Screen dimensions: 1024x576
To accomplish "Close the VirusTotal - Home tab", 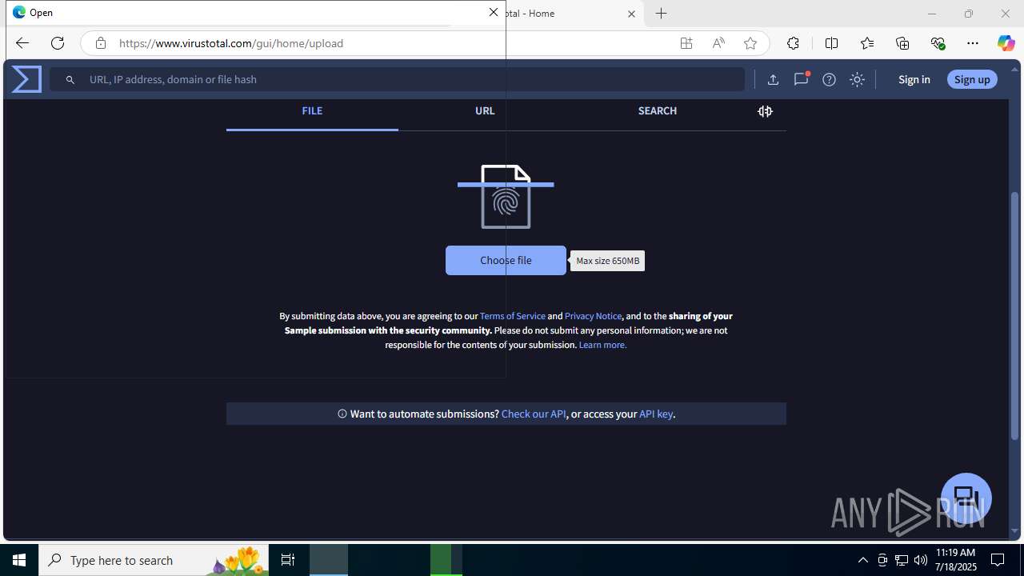I will [x=631, y=14].
